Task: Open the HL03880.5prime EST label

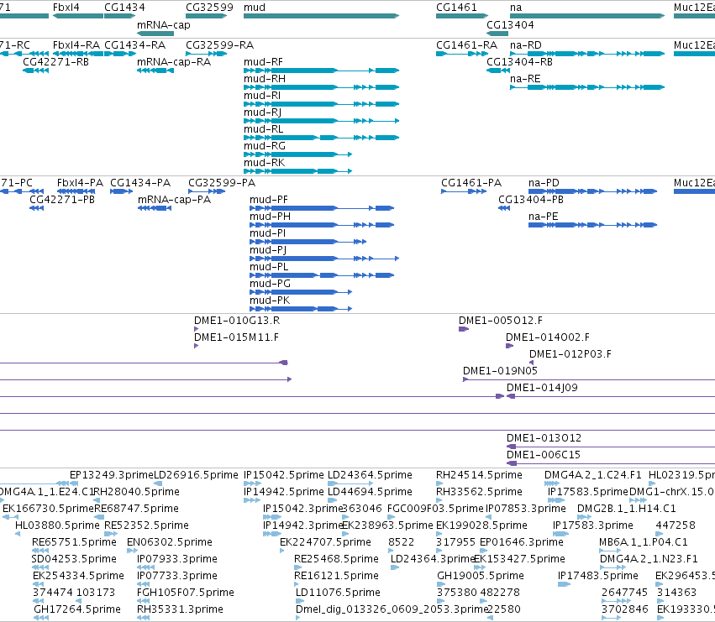Action: pyautogui.click(x=57, y=525)
